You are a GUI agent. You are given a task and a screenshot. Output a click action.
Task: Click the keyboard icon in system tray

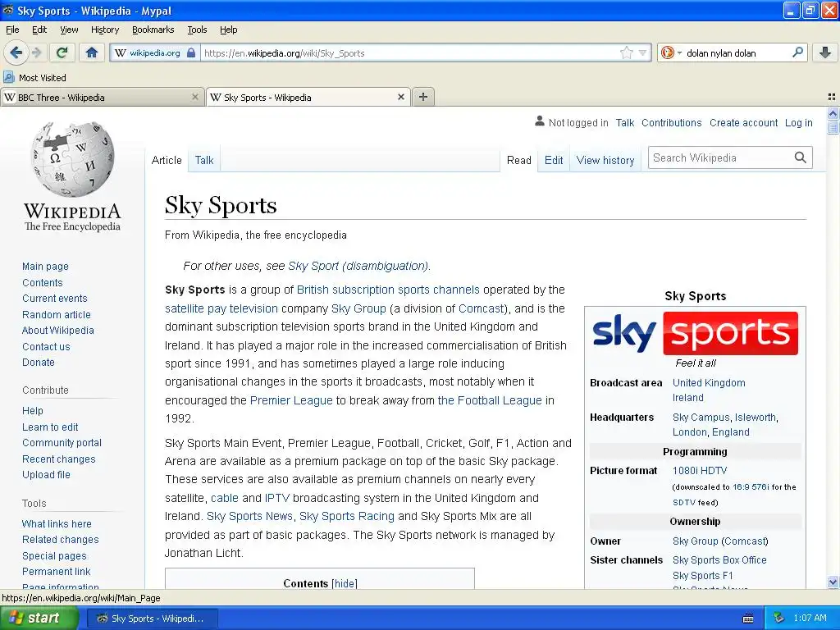click(748, 619)
